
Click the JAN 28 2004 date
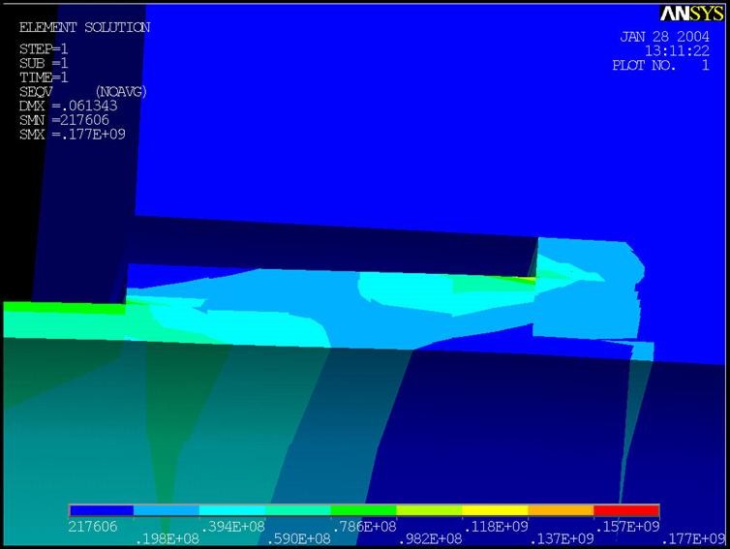[665, 37]
